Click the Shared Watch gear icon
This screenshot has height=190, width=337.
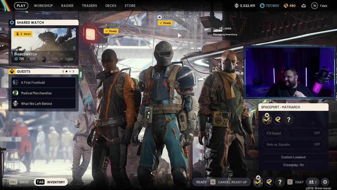tap(12, 22)
